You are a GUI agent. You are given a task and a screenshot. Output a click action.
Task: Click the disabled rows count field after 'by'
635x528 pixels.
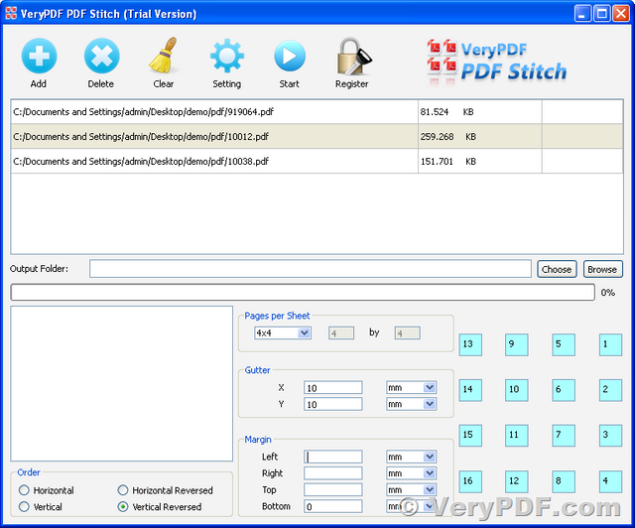point(408,333)
